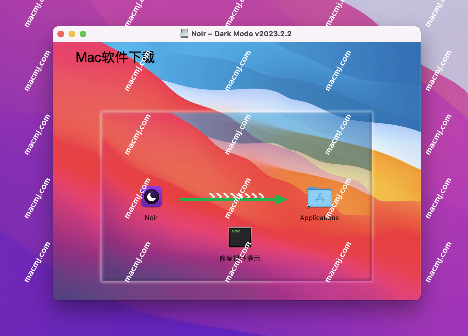468x336 pixels.
Task: Close the Noir installer window
Action: tap(61, 34)
